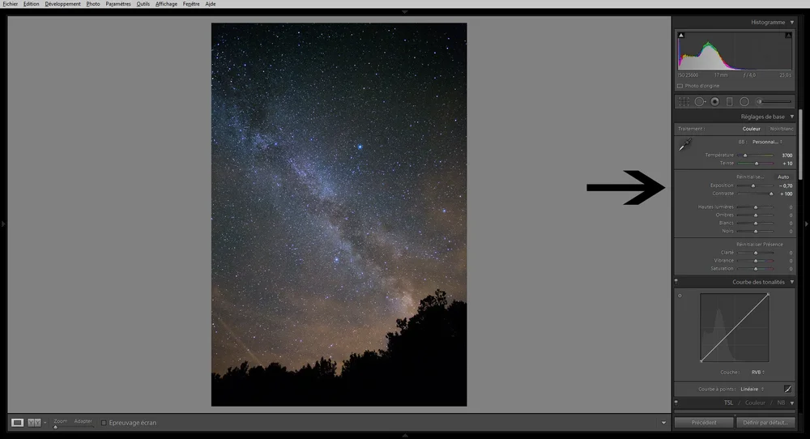Click the Auto tone button
Viewport: 810px width, 439px height.
[x=783, y=177]
